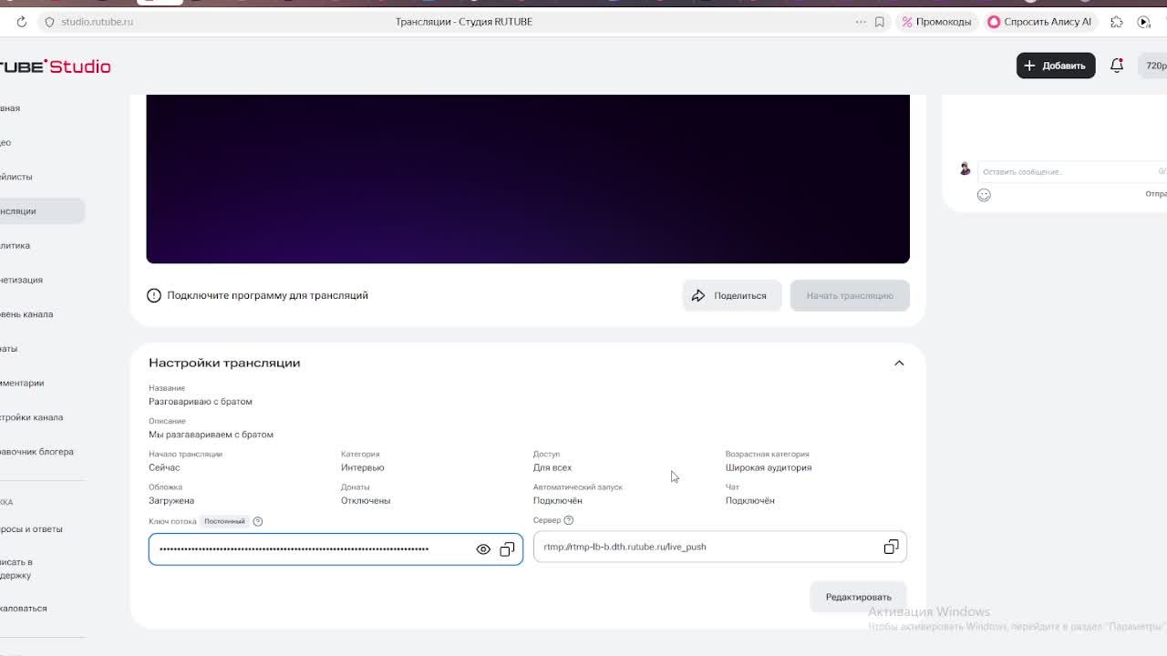1167x656 pixels.
Task: Open Справочник блогера in sidebar
Action: [36, 452]
